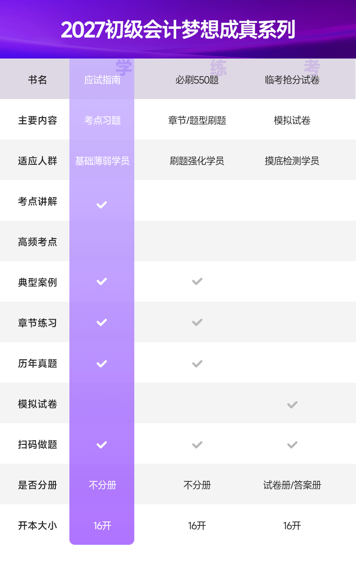Click the gray checkmark for 必刷550题 典型案例
This screenshot has height=561, width=356.
pos(197,281)
